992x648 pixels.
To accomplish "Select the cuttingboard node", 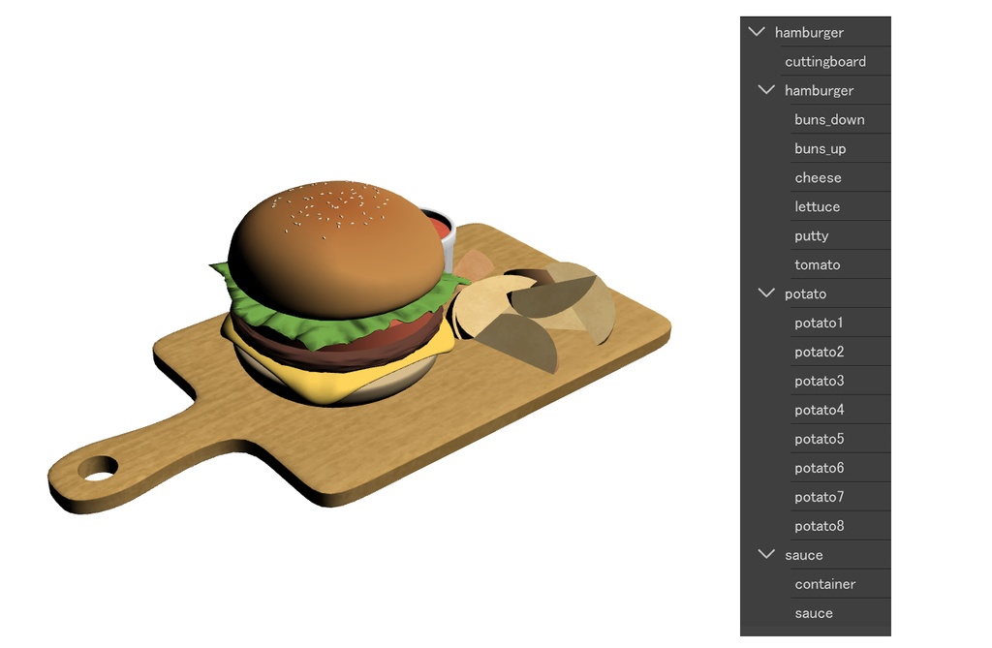I will (824, 60).
